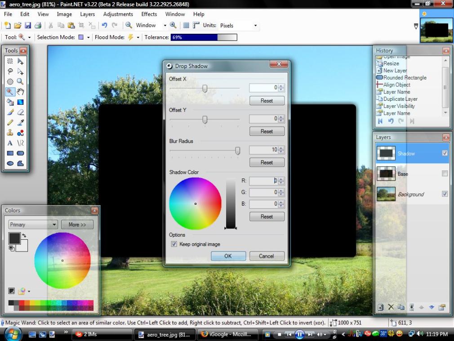Click the Gradient tool icon

point(20,102)
